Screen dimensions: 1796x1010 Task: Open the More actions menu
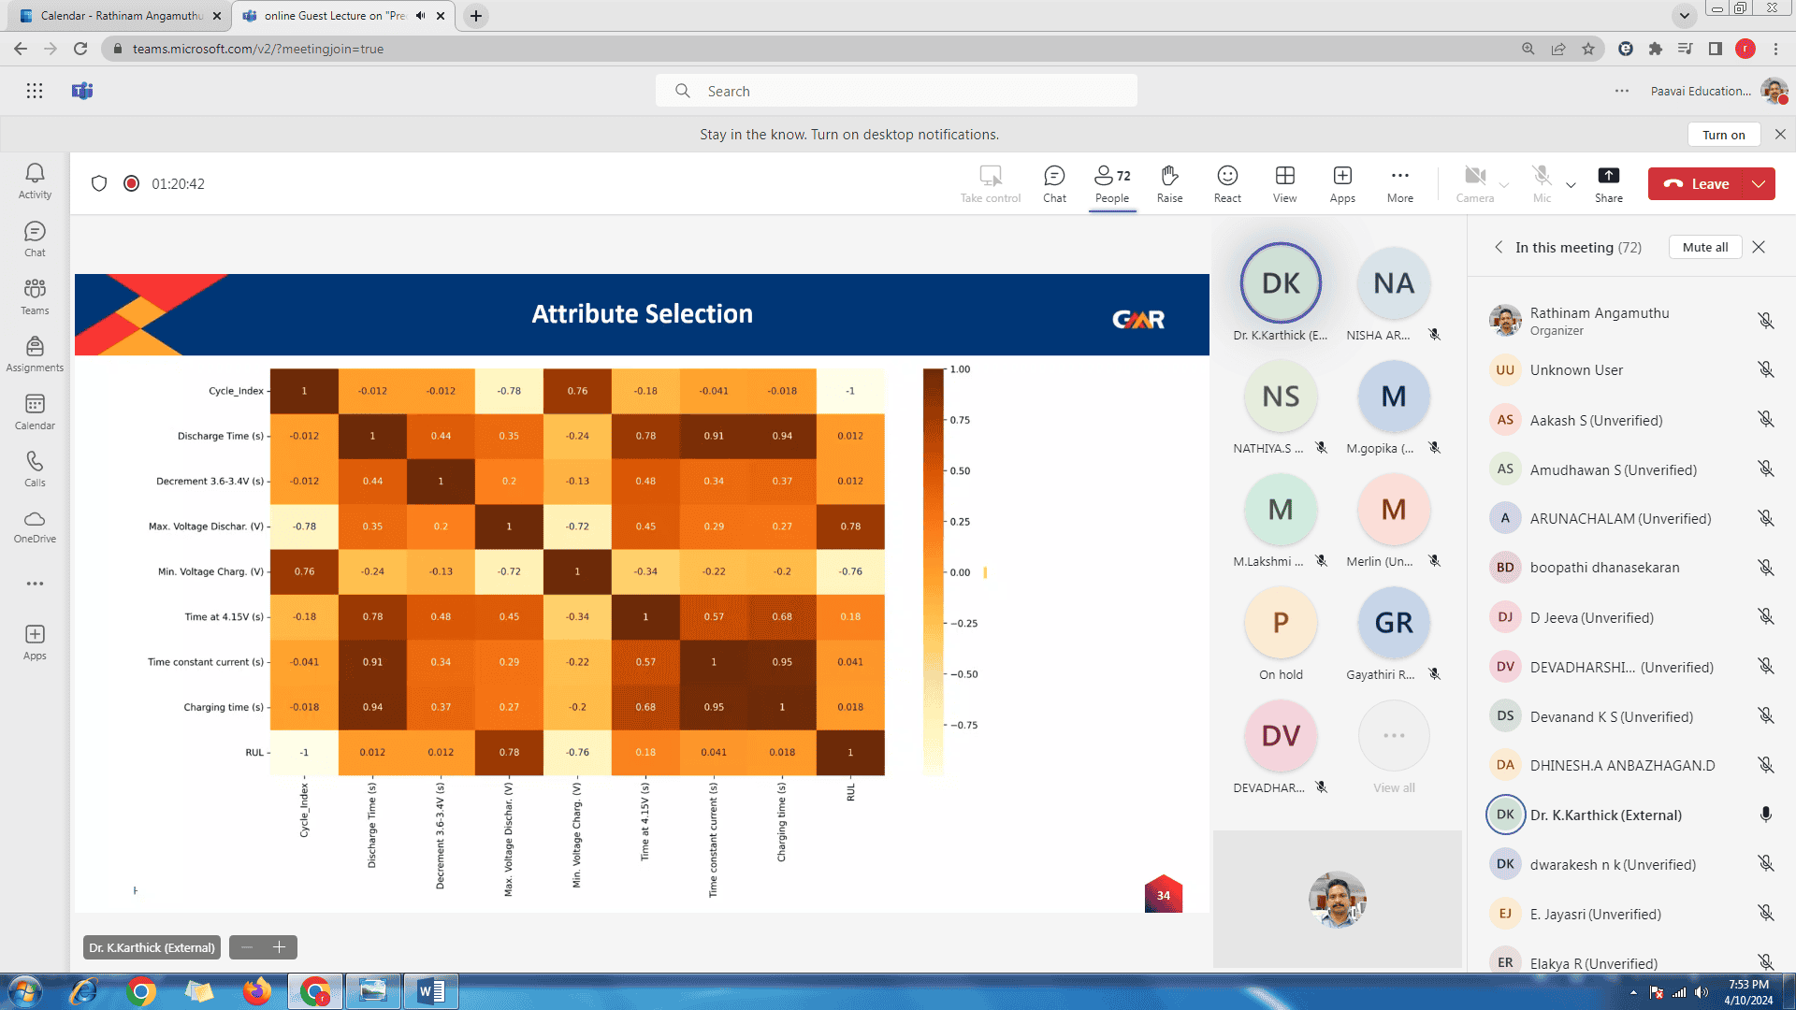click(1399, 183)
